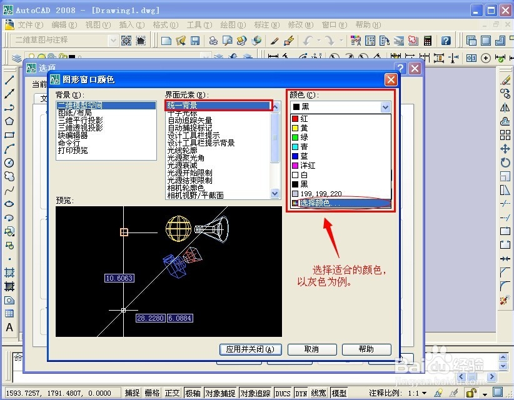The width and height of the screenshot is (514, 400).
Task: Open the 注释比例 1:1 scale dropdown
Action: tap(425, 392)
